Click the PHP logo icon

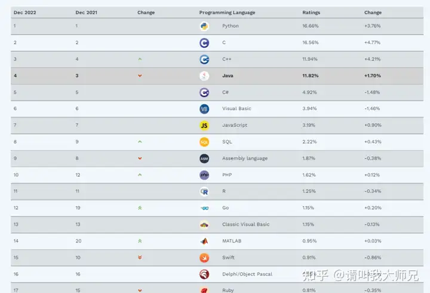[204, 175]
